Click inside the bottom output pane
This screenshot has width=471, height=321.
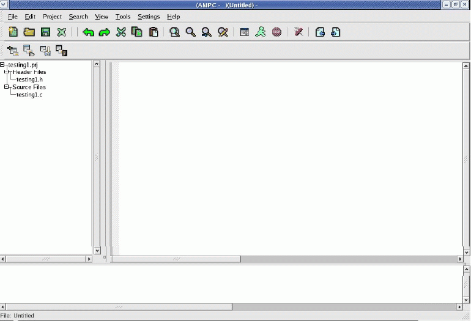(x=231, y=284)
